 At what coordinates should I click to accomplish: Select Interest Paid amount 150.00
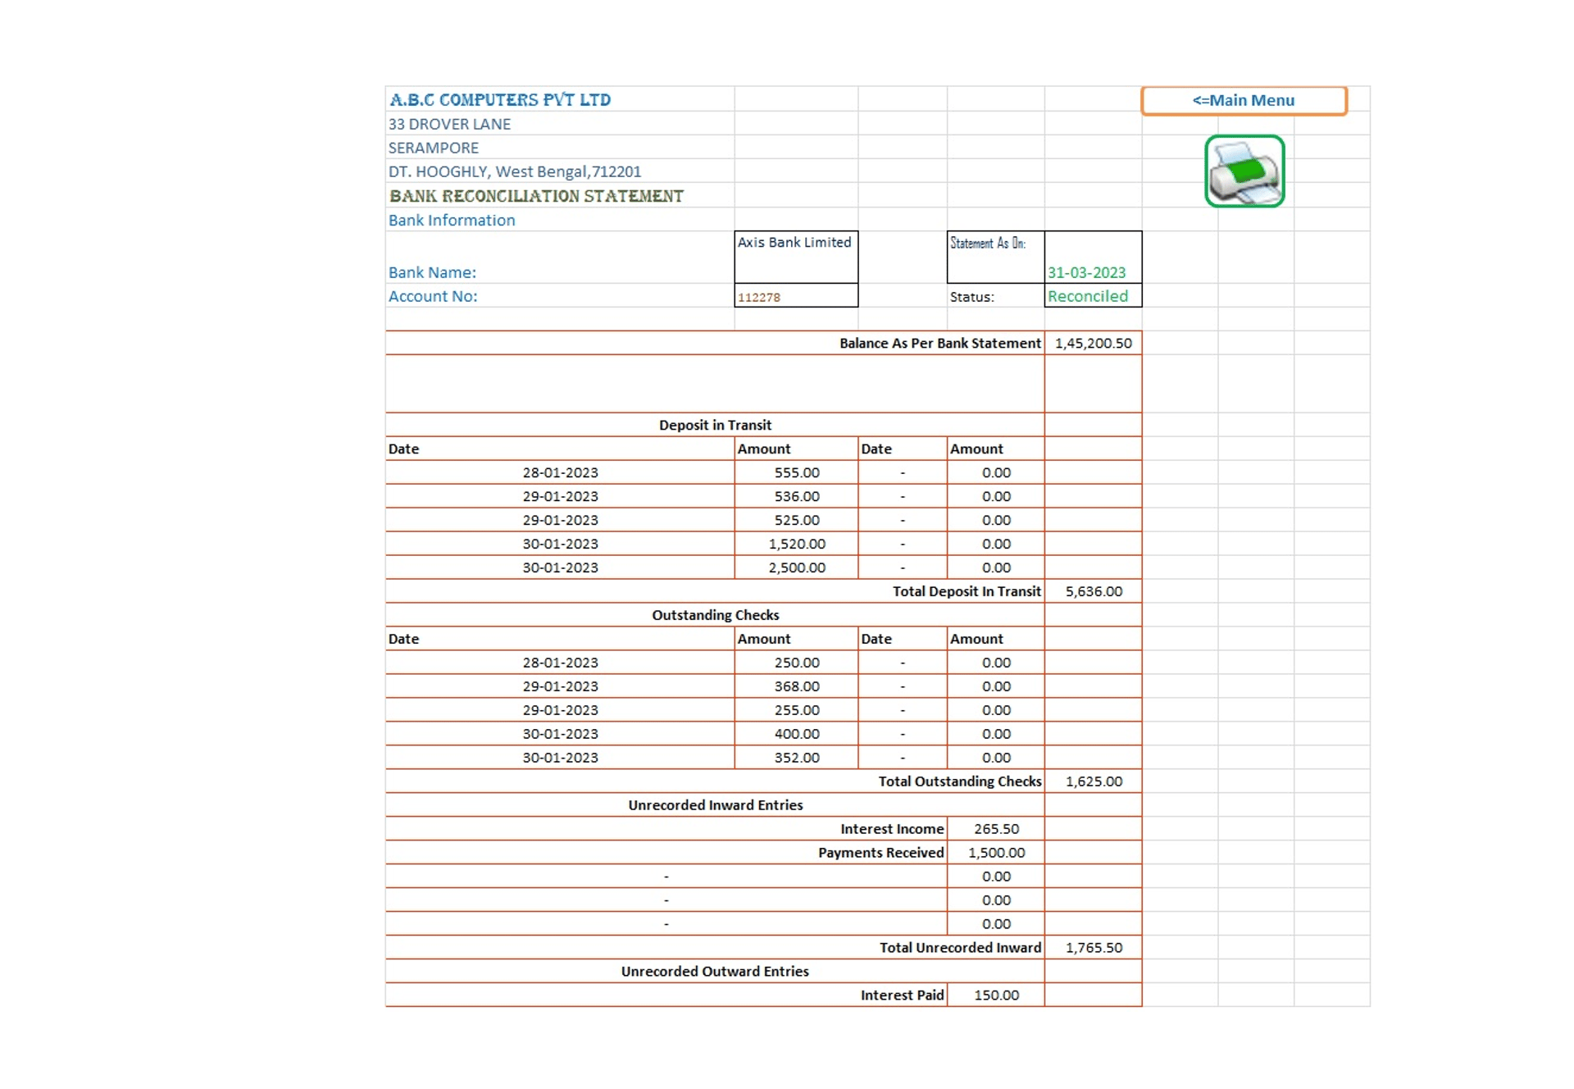pos(995,996)
